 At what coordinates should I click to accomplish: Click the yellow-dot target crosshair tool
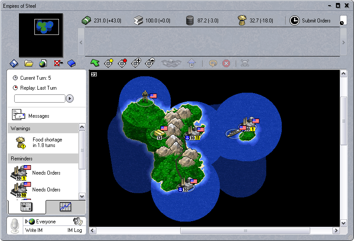click(x=108, y=63)
